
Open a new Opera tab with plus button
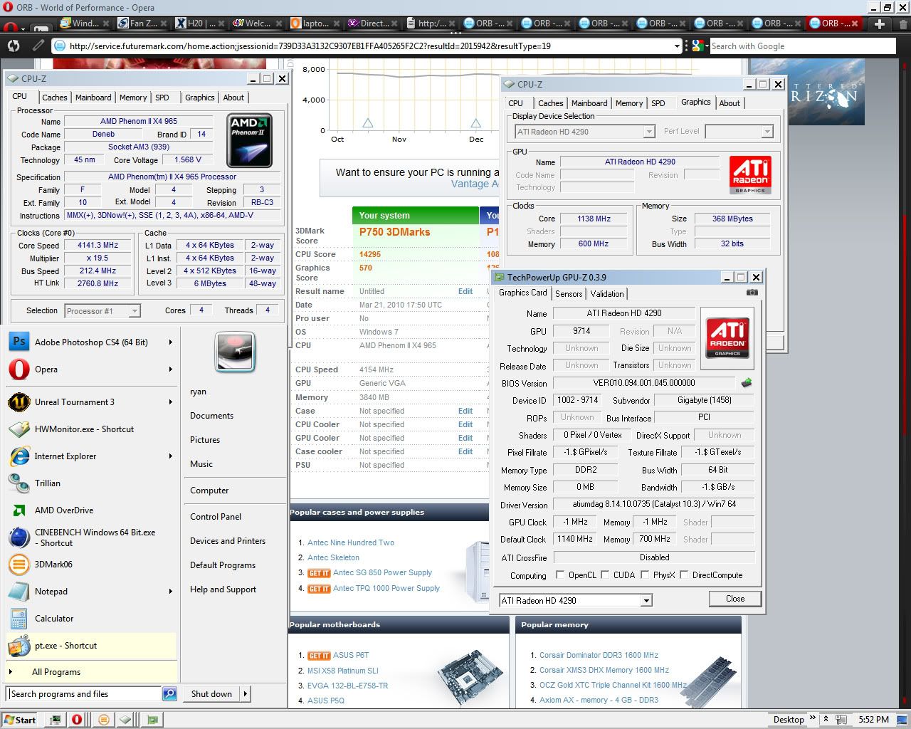pos(880,23)
